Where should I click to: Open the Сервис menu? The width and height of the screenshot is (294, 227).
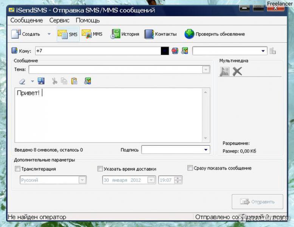click(x=59, y=20)
